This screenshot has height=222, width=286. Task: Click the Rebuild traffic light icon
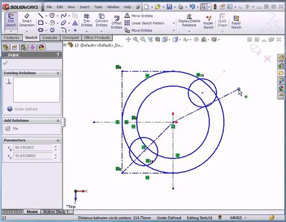(x=215, y=7)
